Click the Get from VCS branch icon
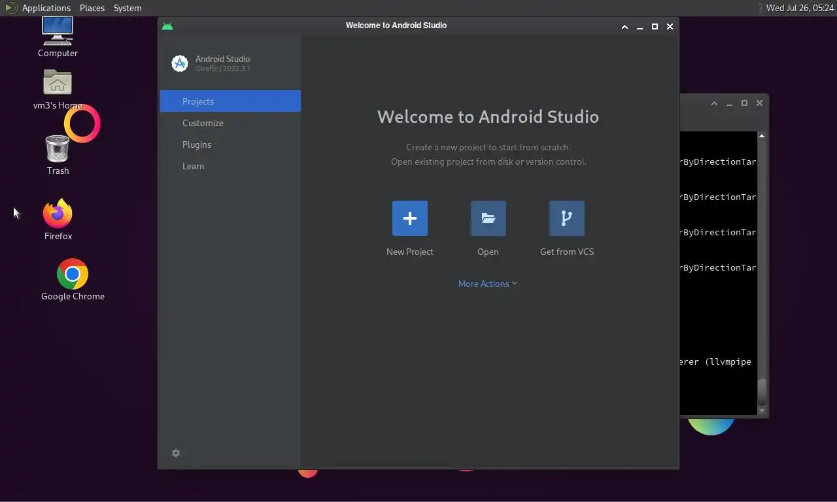 567,218
